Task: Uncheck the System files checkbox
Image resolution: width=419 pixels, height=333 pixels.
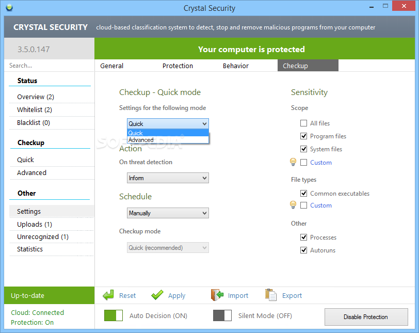Action: (x=303, y=149)
